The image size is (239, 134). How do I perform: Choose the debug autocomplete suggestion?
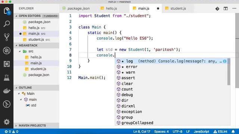click(171, 95)
